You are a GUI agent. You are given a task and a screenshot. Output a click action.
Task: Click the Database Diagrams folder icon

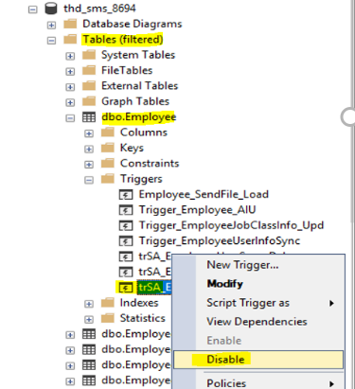pyautogui.click(x=70, y=24)
